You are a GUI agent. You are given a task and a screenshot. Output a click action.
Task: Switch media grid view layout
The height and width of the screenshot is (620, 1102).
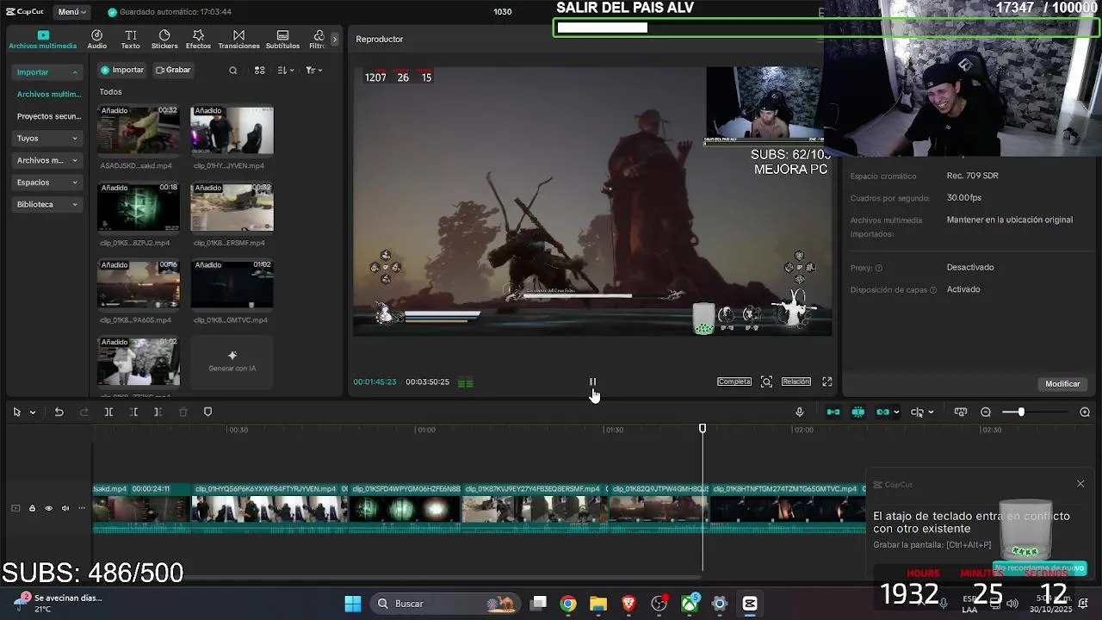coord(259,71)
